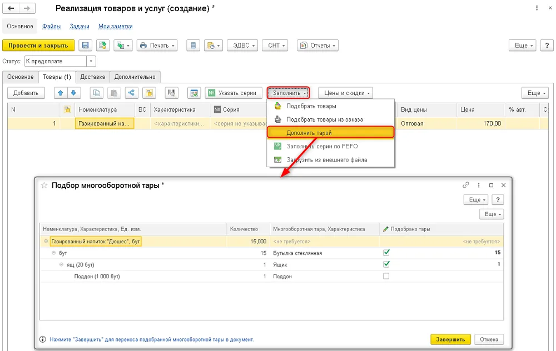Click the yellow package icon near the barcode

click(x=149, y=93)
